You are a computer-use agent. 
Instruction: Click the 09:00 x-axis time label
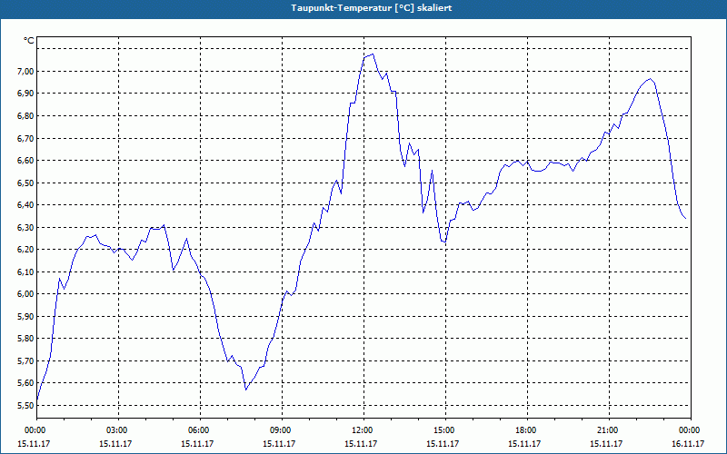279,430
